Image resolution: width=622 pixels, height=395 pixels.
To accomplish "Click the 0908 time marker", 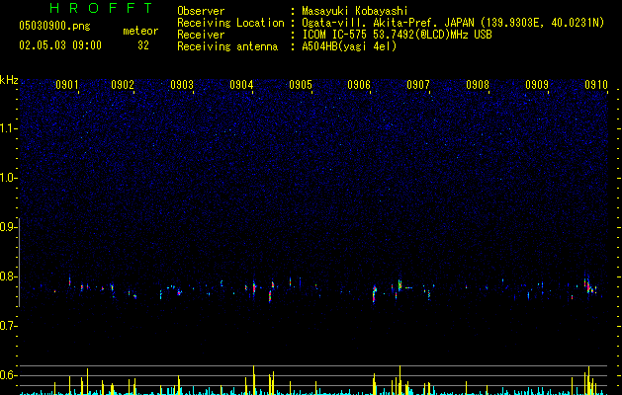I will coord(478,85).
